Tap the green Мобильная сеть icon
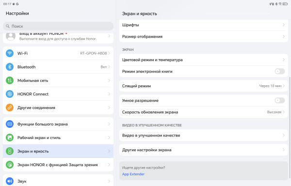Image resolution: width=291 pixels, height=186 pixels. 10,80
